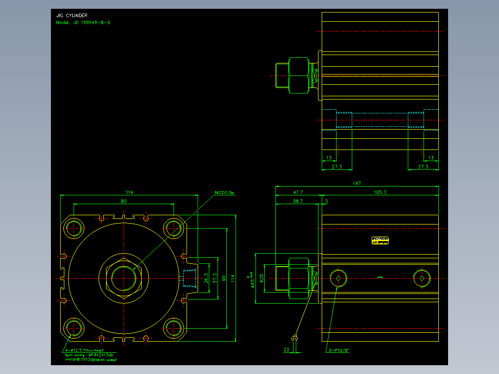Click the "41.7" dimension value
This screenshot has width=499, height=374.
tap(298, 192)
